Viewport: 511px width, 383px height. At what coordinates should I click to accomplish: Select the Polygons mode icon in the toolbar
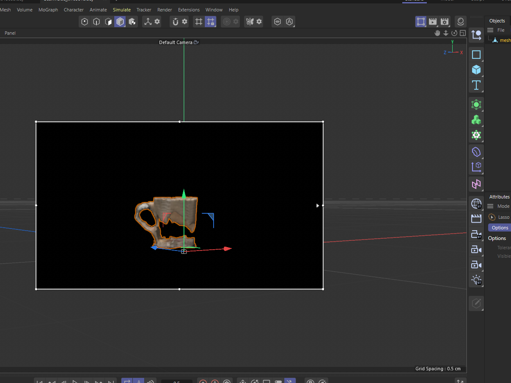(108, 22)
